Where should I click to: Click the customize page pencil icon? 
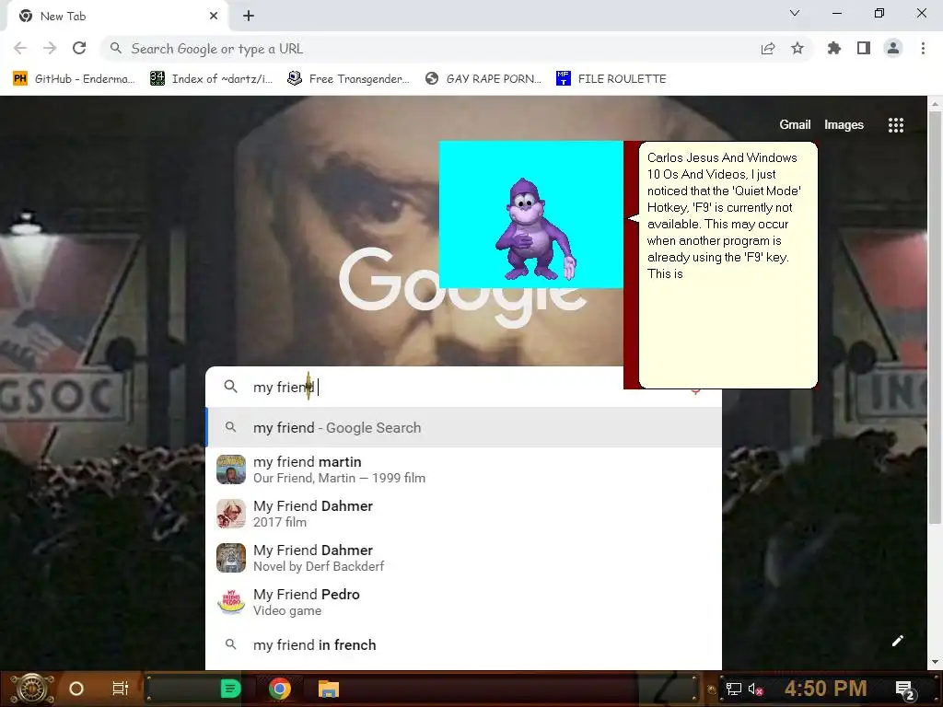click(897, 641)
